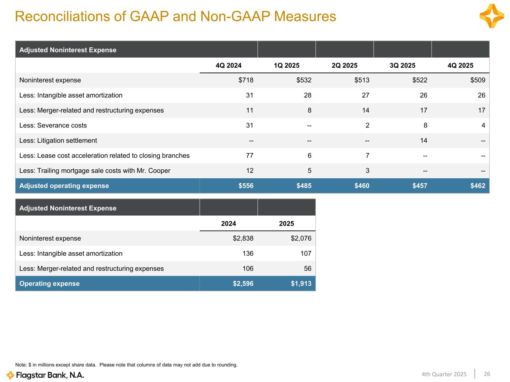Click the page number 26

coord(487,374)
